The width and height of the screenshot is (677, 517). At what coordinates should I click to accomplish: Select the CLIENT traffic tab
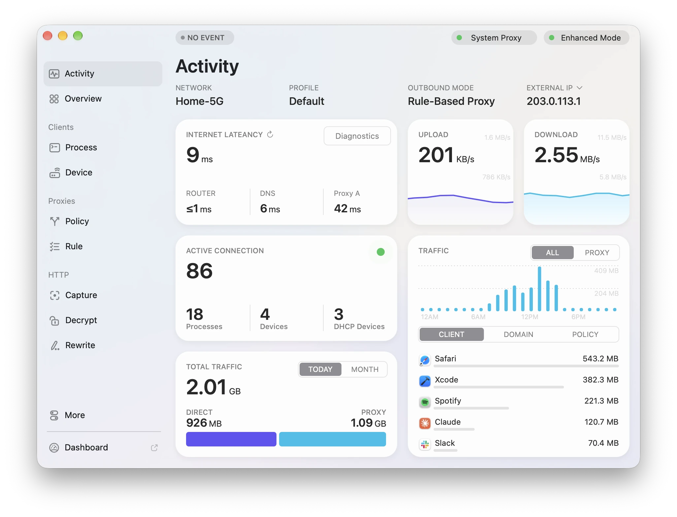(x=451, y=334)
